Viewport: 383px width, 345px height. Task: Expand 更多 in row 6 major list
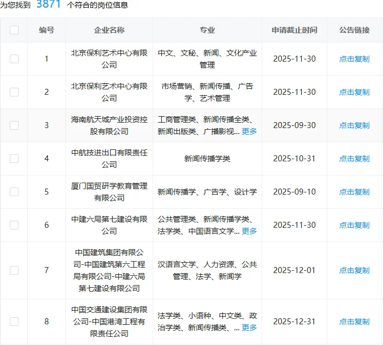coord(249,231)
